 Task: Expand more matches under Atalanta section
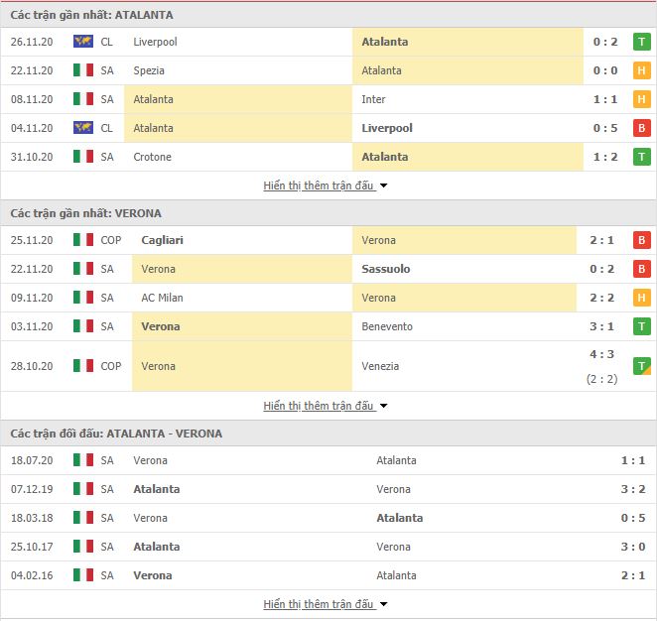325,186
